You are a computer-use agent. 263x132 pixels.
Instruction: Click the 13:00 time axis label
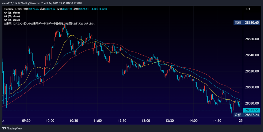pyautogui.click(x=146, y=121)
